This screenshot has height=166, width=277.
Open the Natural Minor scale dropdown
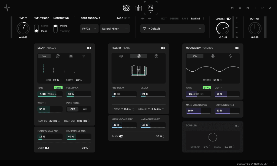pyautogui.click(x=115, y=29)
